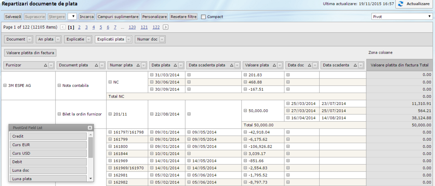
Task: Open the small dropdown next to Ştergere
Action: pos(72,17)
